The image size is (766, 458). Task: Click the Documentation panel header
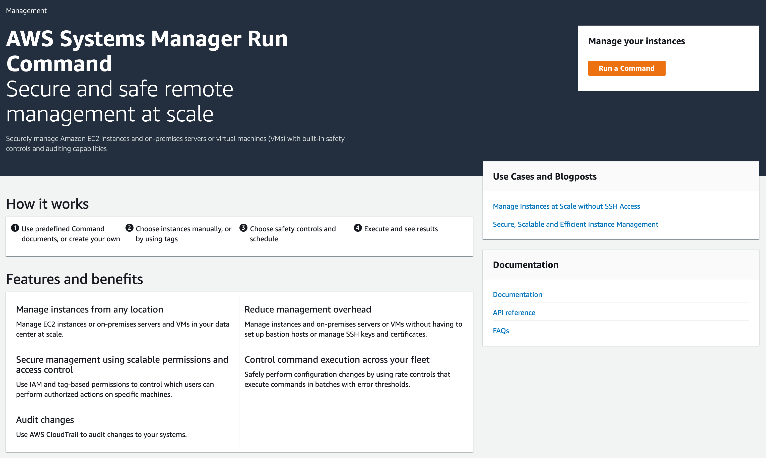click(526, 265)
